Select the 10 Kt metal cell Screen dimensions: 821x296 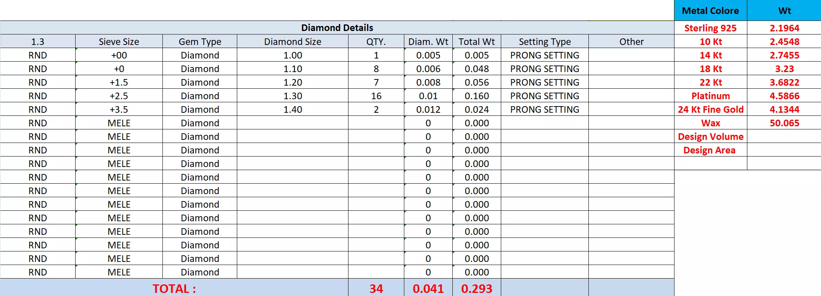click(x=711, y=41)
